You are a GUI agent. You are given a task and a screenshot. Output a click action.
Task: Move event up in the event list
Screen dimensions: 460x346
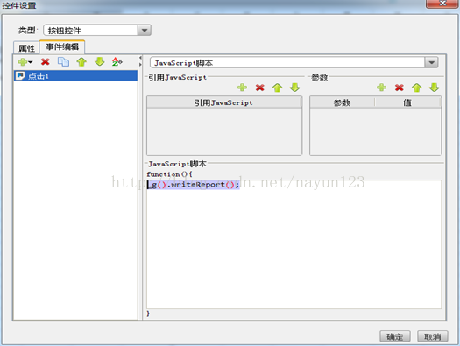coord(81,62)
